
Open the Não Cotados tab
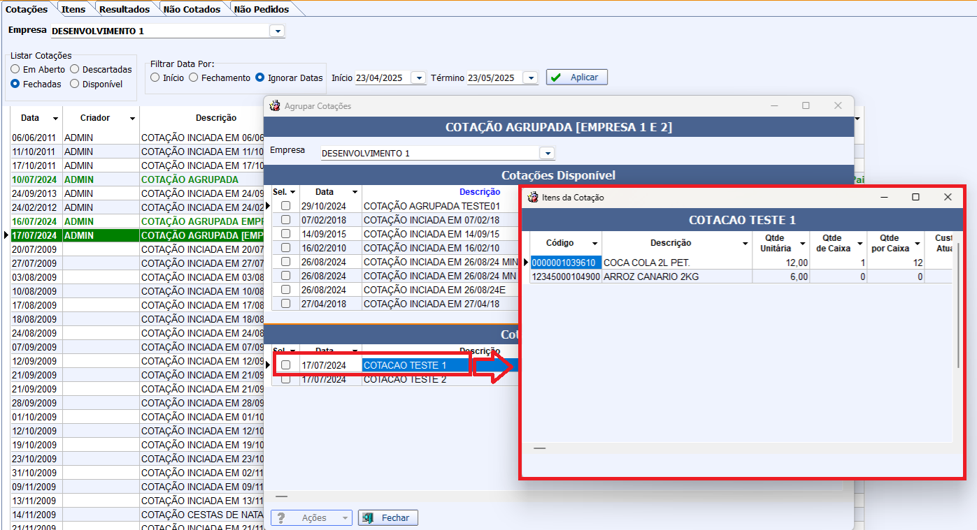click(192, 10)
